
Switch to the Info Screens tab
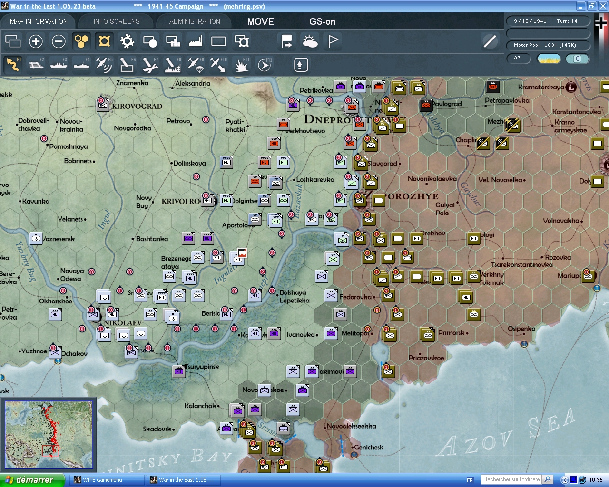(x=117, y=21)
